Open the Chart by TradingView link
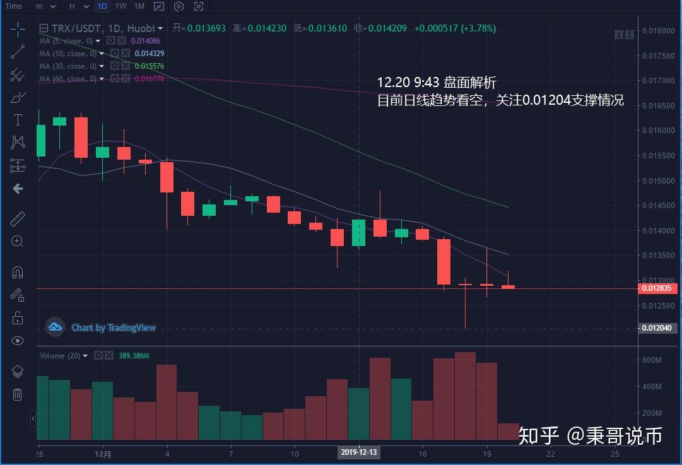Viewport: 682px width, 465px height. coord(113,327)
